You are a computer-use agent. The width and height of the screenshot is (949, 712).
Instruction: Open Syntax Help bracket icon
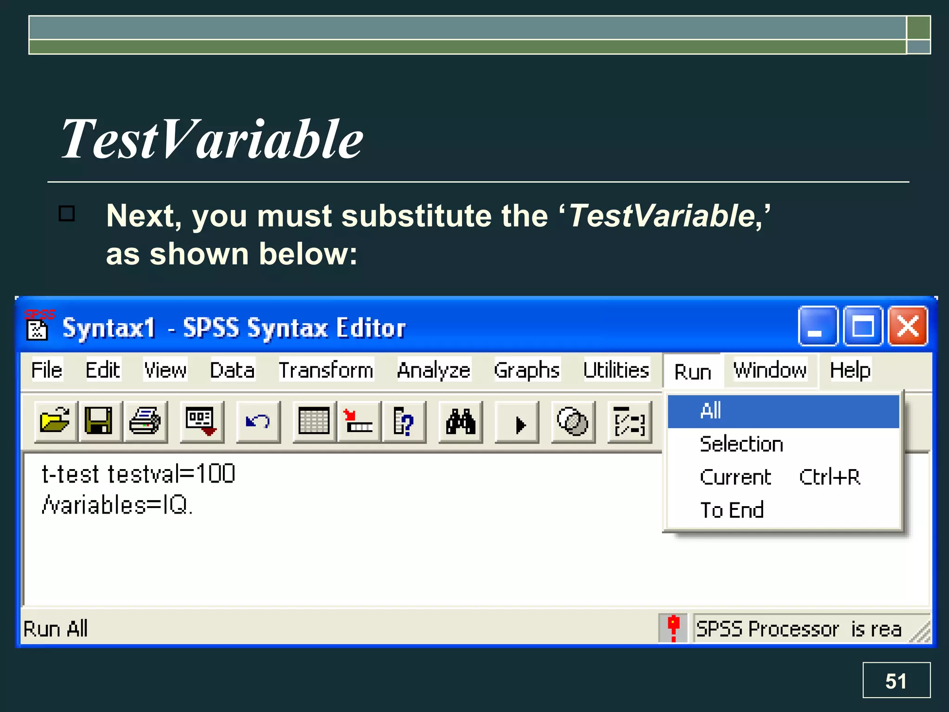[x=629, y=422]
